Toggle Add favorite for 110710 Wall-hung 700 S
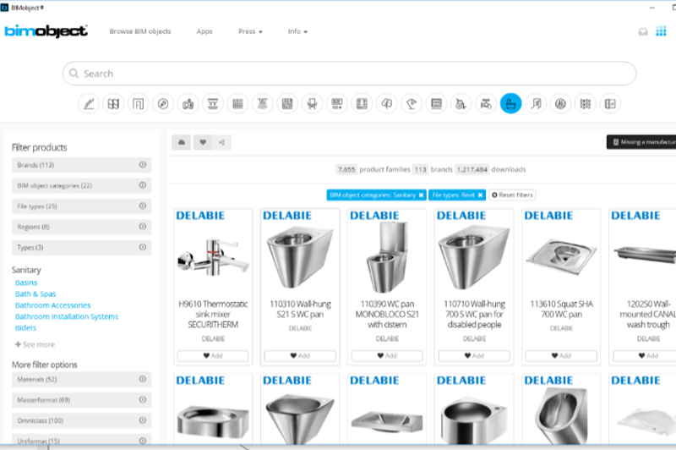 click(x=474, y=355)
